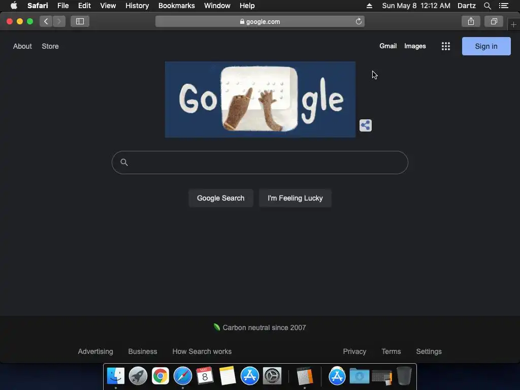Screen dimensions: 520x390
Task: Open Launchpad from the Dock
Action: 138,376
